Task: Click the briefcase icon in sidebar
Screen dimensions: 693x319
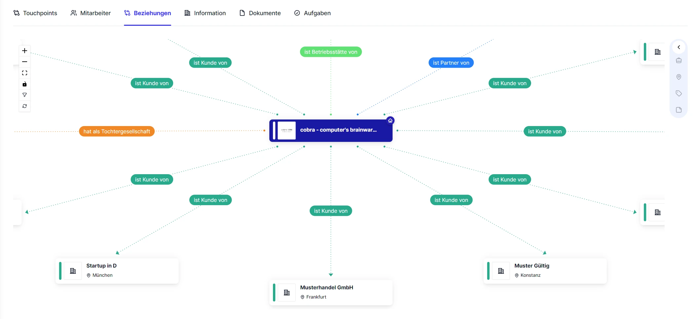Action: point(678,60)
